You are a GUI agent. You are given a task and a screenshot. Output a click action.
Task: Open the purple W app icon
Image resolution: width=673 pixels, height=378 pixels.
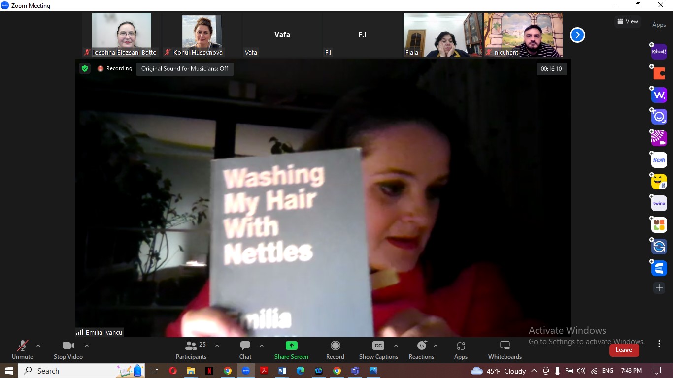pos(659,95)
